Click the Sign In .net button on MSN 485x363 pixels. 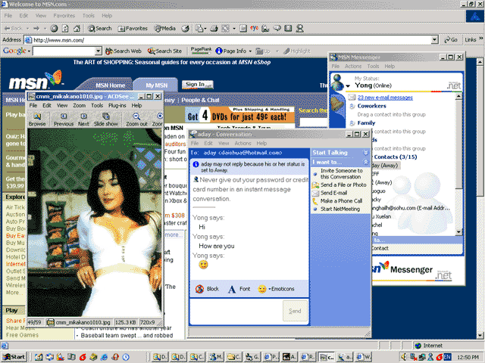[x=198, y=84]
